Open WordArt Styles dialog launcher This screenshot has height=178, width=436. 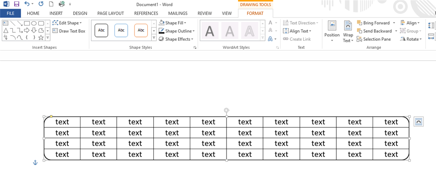[x=277, y=48]
